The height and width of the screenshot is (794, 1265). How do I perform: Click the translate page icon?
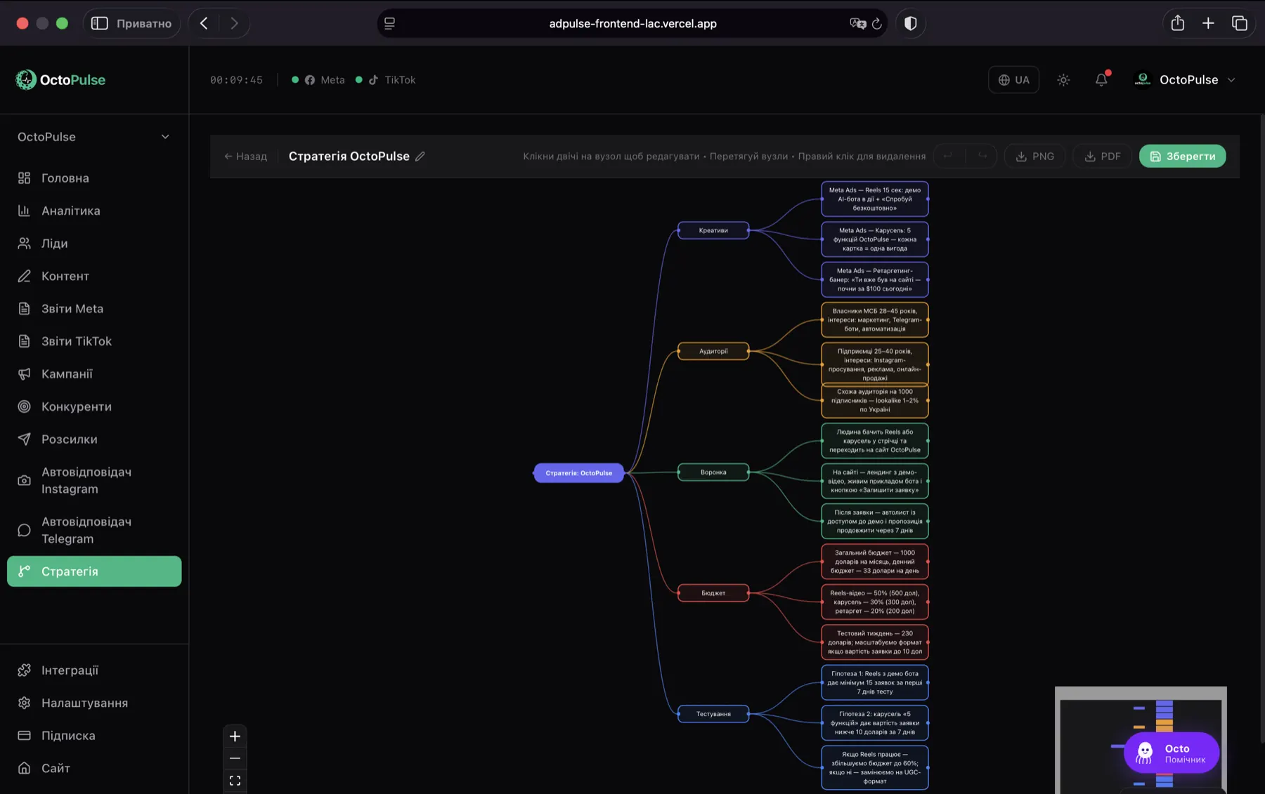(x=857, y=23)
